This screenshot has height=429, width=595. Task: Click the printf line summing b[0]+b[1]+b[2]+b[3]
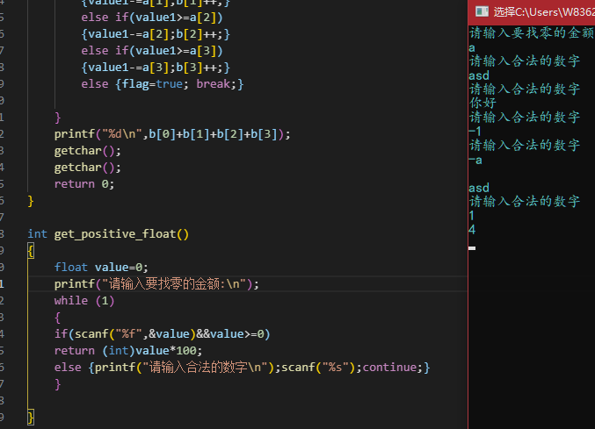pos(172,134)
